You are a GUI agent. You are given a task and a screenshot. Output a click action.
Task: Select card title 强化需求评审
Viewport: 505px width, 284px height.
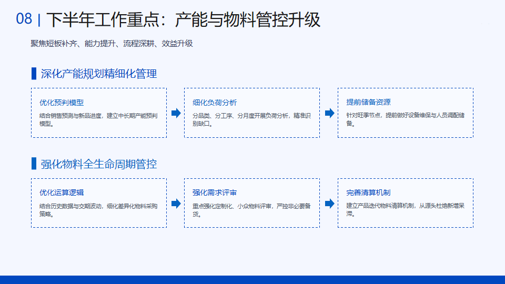pyautogui.click(x=215, y=192)
